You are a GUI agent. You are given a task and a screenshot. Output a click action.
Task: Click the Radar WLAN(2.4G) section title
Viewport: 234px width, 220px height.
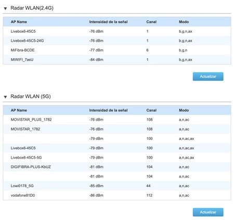tap(32, 8)
